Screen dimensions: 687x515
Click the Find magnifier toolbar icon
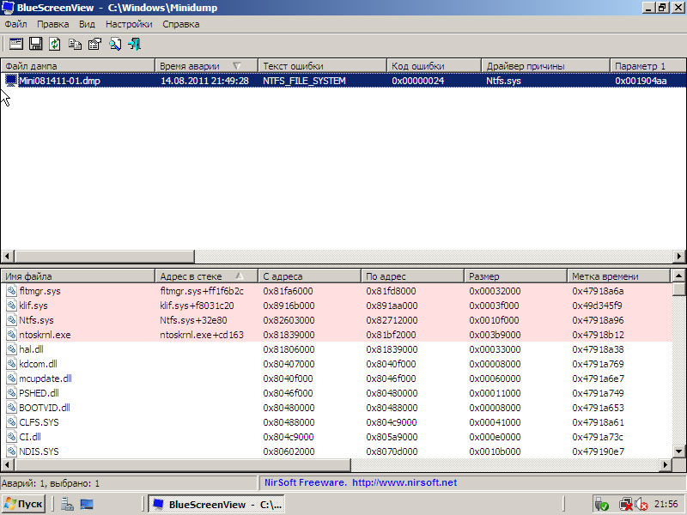(x=115, y=44)
